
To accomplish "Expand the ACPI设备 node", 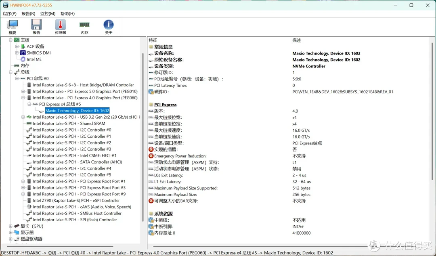I will coord(17,46).
